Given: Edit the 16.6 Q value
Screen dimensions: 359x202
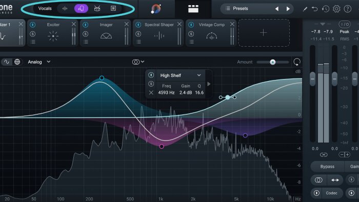Looking at the screenshot, I should [199, 92].
